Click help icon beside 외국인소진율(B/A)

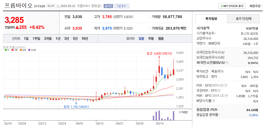[x=227, y=63]
